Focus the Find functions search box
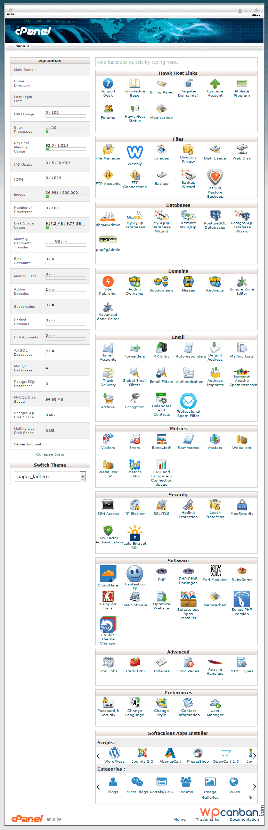The image size is (268, 830). [x=177, y=62]
